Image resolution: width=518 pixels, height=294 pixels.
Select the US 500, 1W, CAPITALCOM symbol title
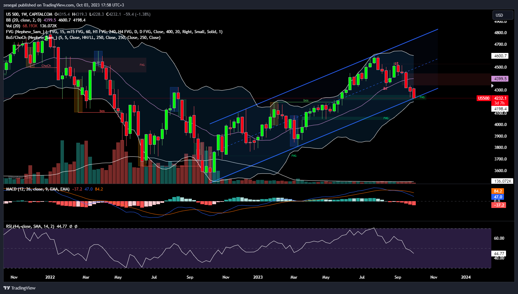point(29,14)
